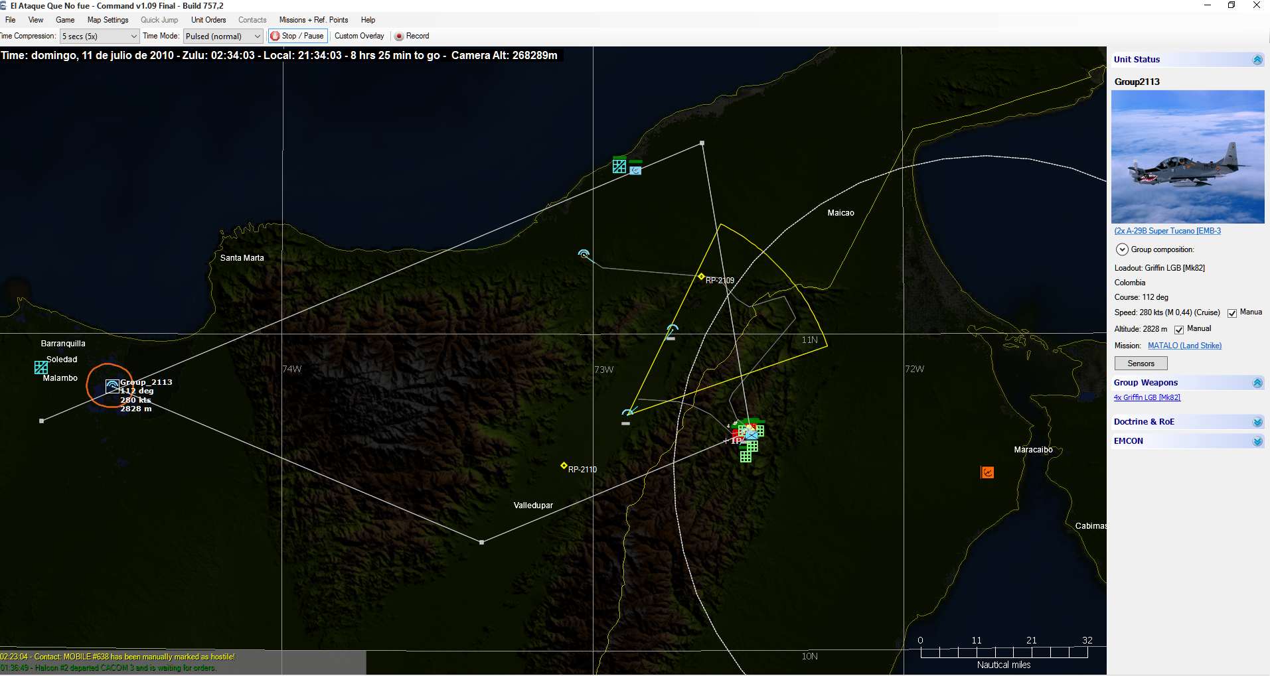
Task: Select the orange hostile contact near Maracaibo
Action: tap(988, 472)
